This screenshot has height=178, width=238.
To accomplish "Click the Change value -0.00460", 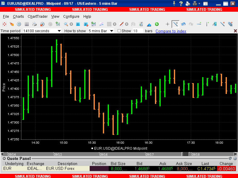I will [227, 169].
